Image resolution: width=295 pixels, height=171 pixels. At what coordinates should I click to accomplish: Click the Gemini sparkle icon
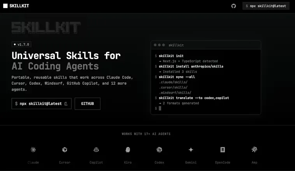coord(191,150)
